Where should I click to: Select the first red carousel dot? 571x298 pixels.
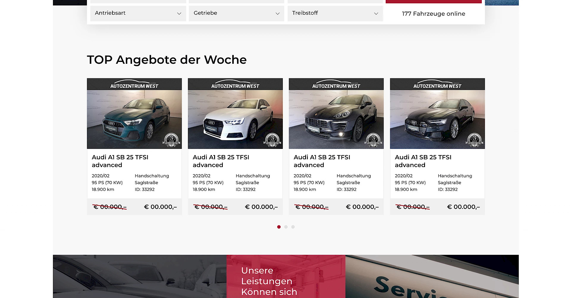coord(279,227)
